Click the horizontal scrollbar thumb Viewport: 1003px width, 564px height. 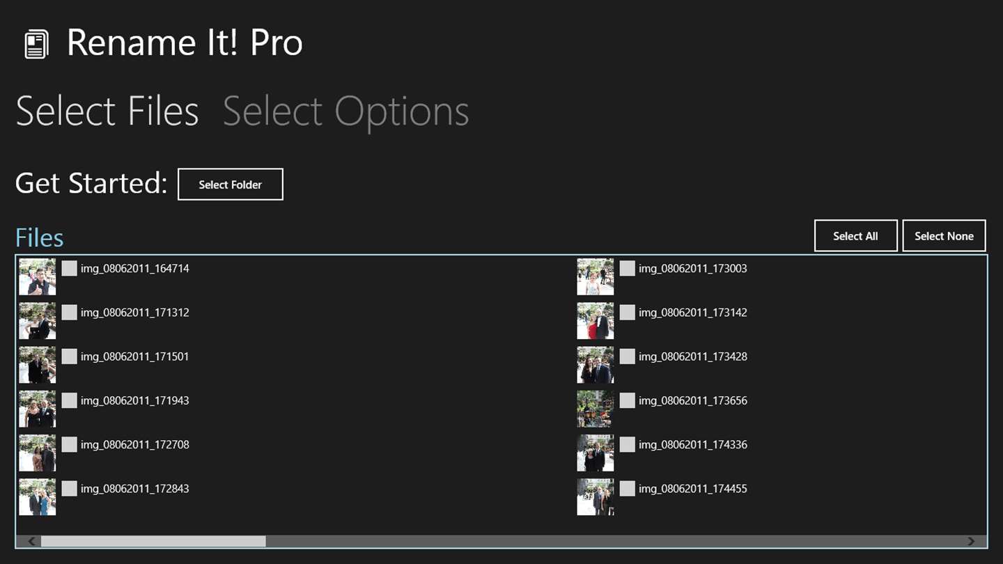pyautogui.click(x=153, y=541)
